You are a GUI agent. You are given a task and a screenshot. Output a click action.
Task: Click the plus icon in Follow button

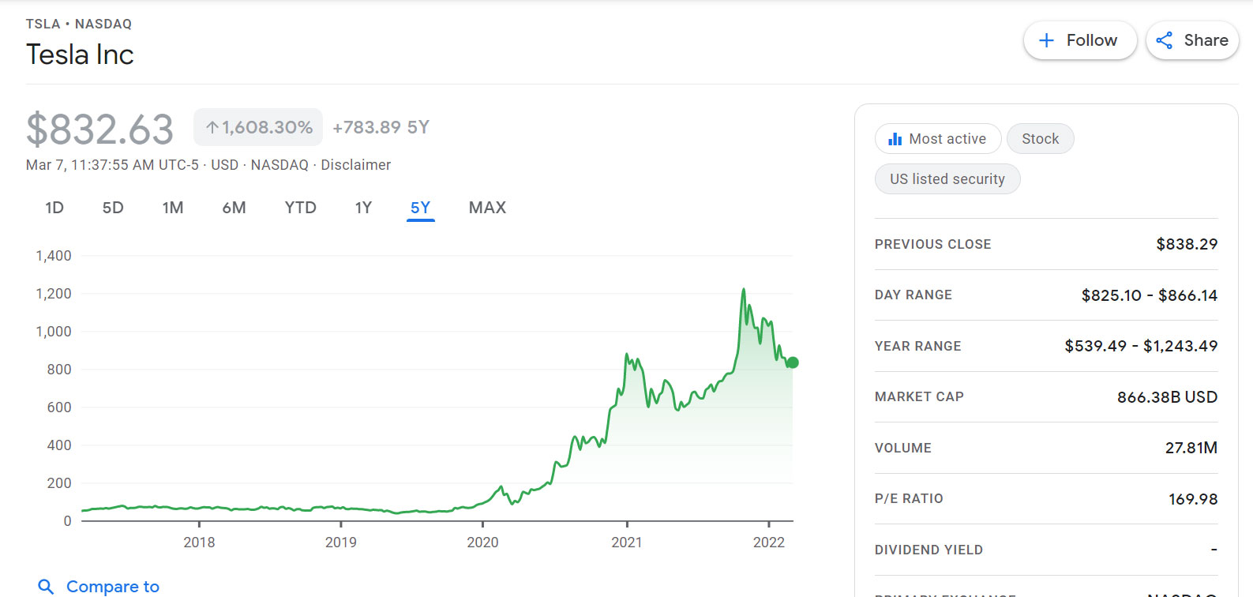coord(1046,40)
